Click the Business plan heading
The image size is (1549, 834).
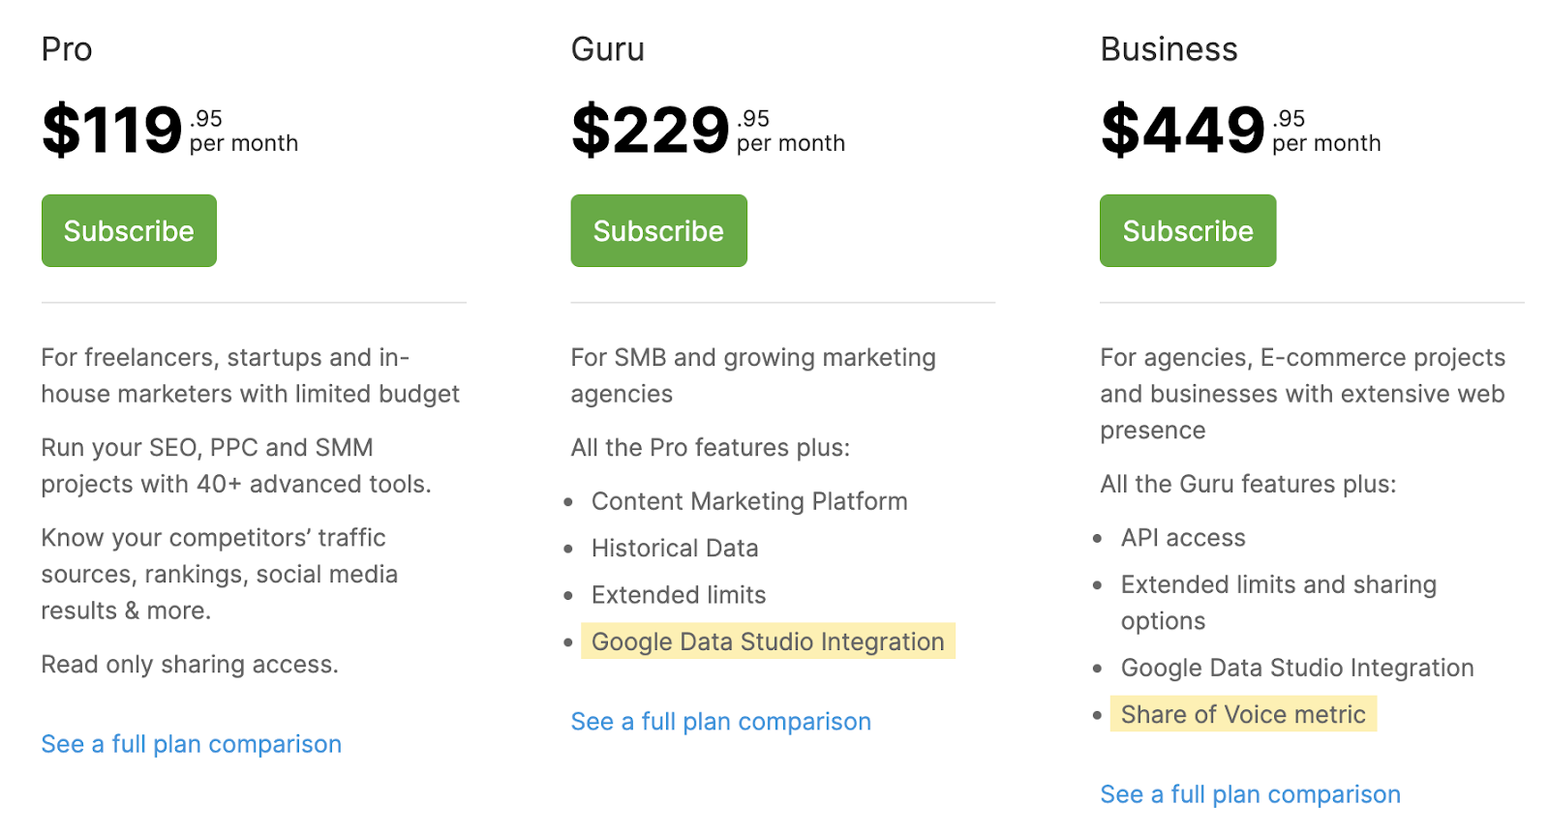1169,49
